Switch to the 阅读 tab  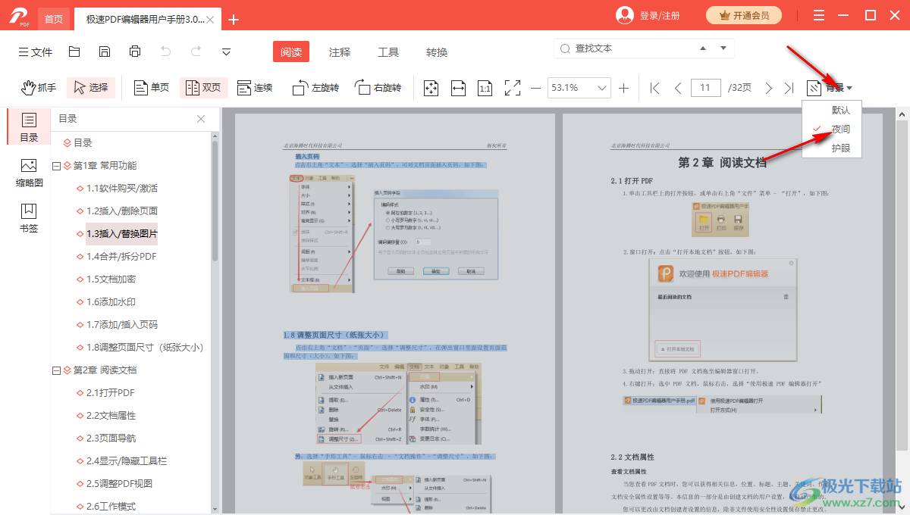click(291, 51)
